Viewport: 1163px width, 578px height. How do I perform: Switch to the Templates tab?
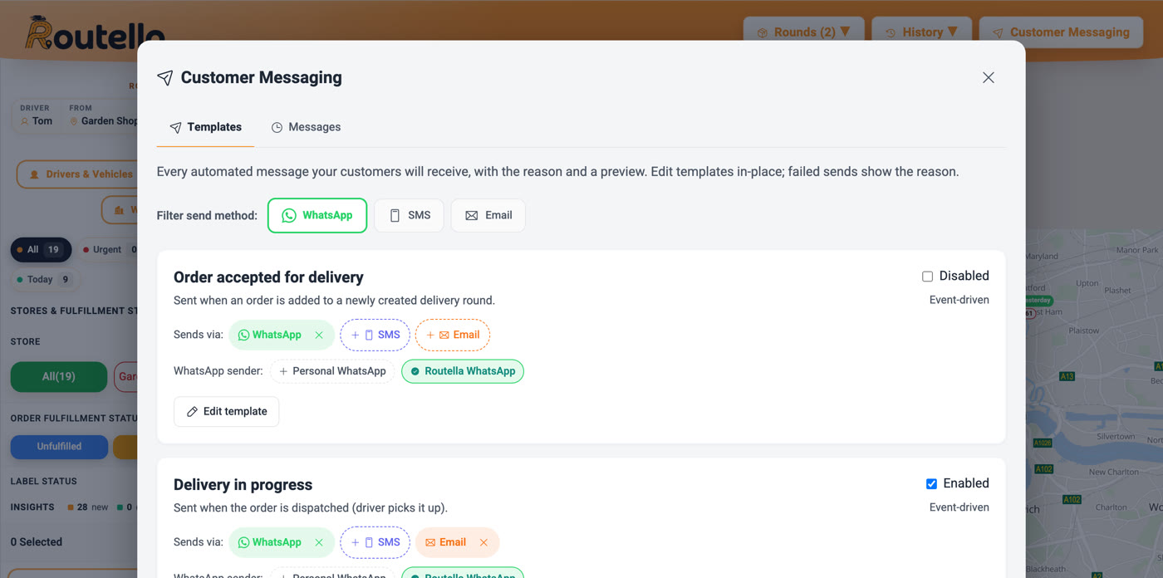[x=205, y=127]
